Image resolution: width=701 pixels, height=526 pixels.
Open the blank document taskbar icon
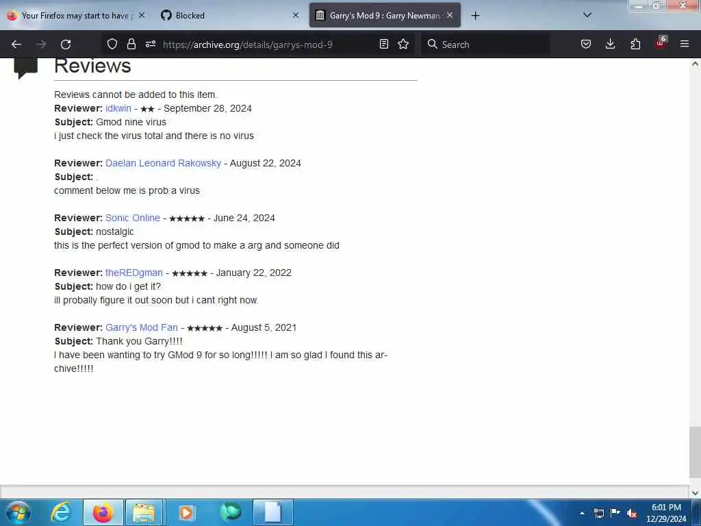[272, 512]
